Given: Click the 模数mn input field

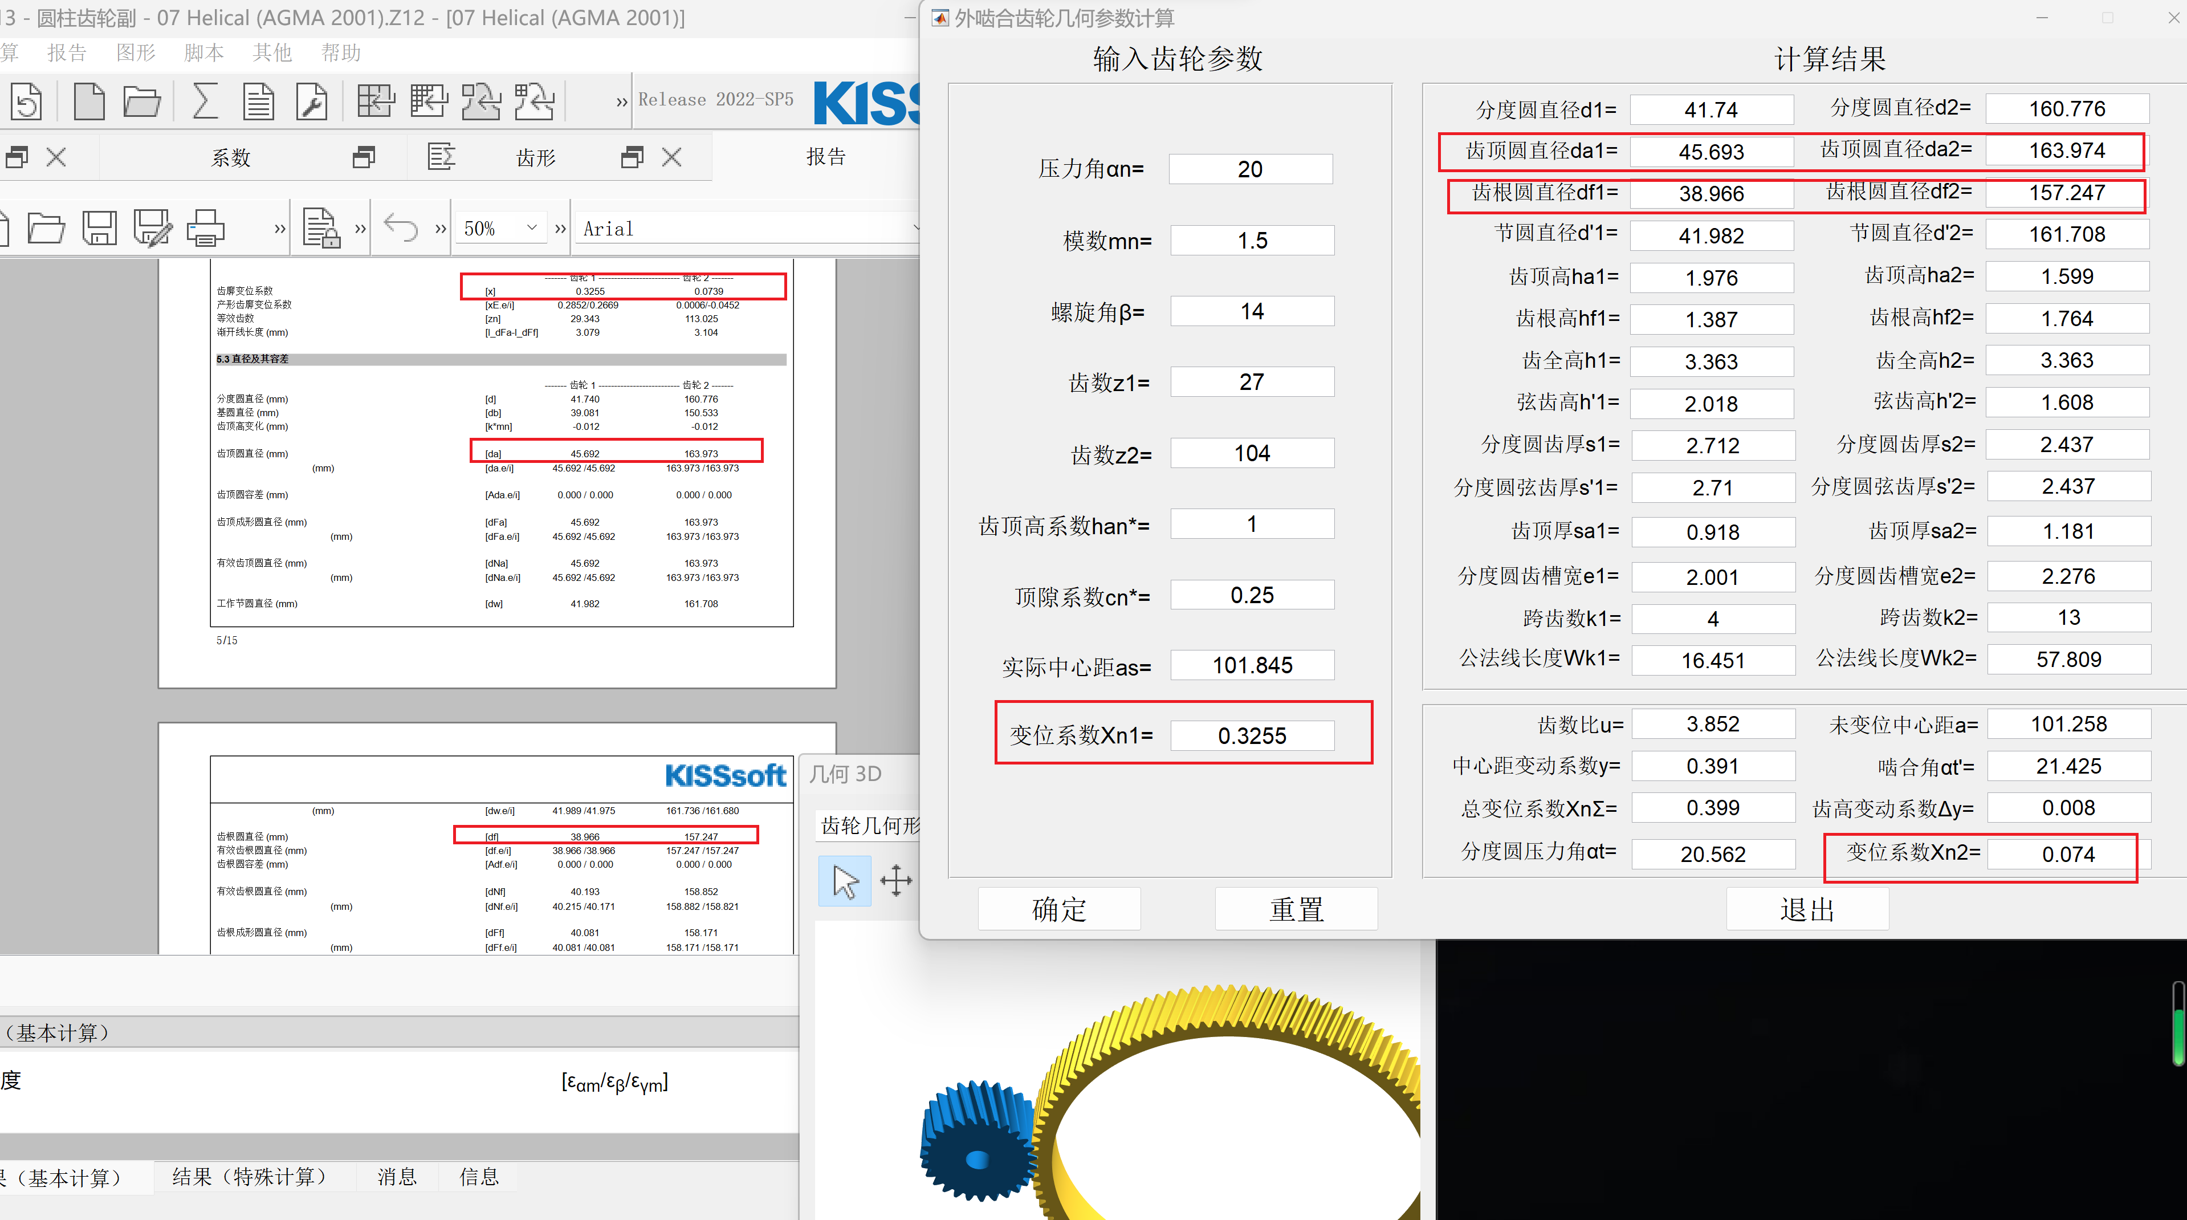Looking at the screenshot, I should click(x=1252, y=240).
